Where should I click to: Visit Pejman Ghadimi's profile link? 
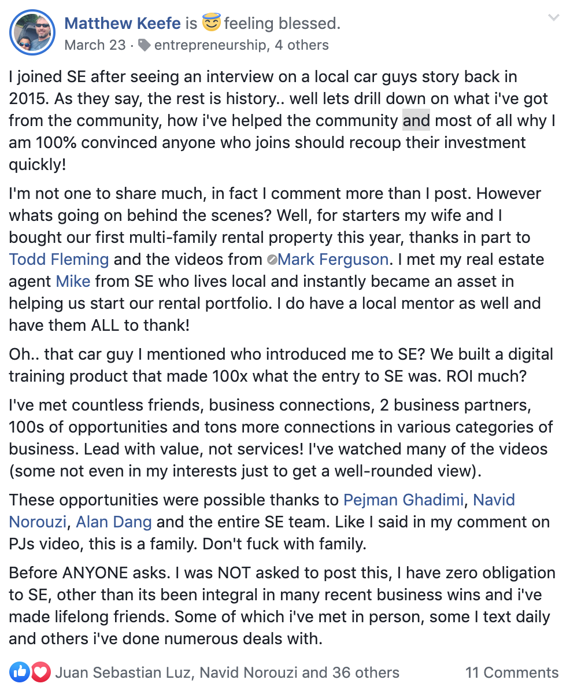click(403, 500)
